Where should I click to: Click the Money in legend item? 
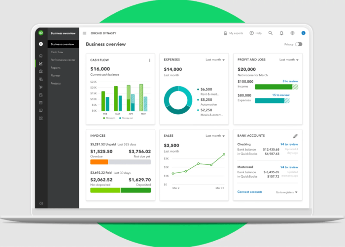click(109, 118)
